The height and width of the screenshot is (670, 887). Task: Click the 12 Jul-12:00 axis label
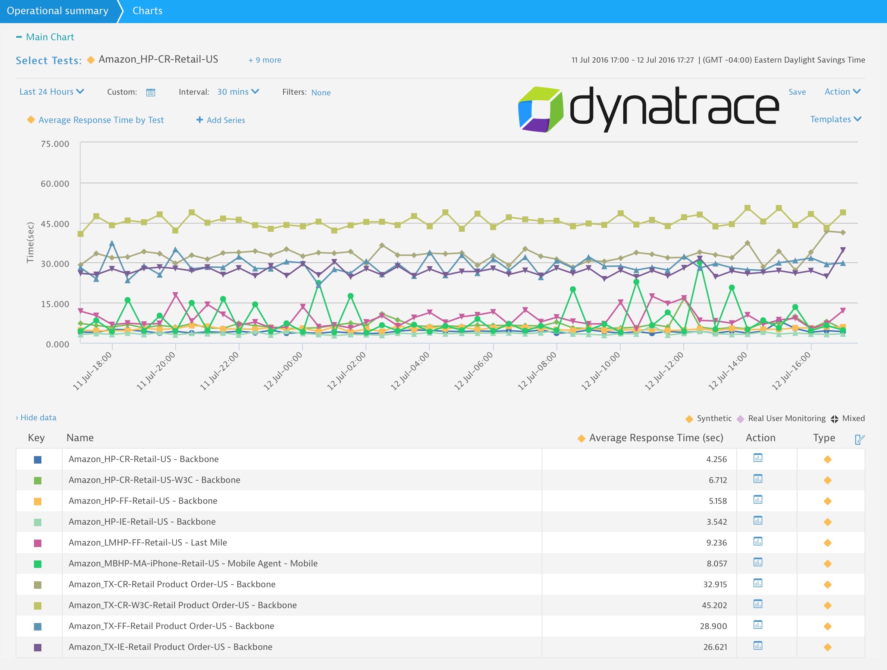(x=664, y=371)
